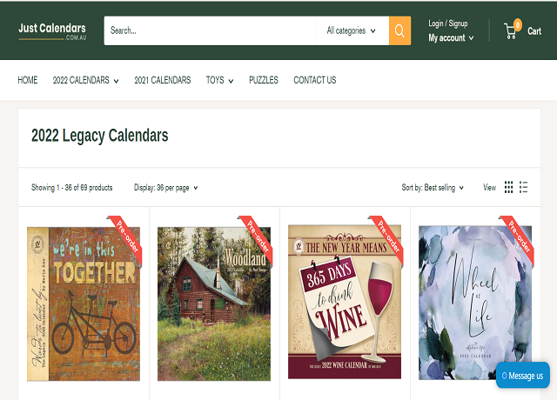Viewport: 557px width, 400px height.
Task: Expand the All categories dropdown
Action: pos(352,31)
